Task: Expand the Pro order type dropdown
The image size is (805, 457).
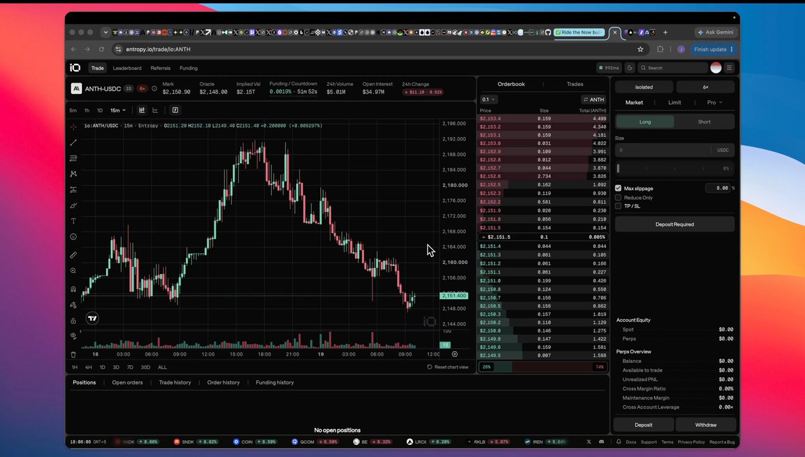Action: (x=714, y=102)
